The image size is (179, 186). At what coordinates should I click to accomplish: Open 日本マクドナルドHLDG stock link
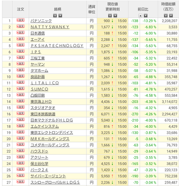[x=52, y=120]
